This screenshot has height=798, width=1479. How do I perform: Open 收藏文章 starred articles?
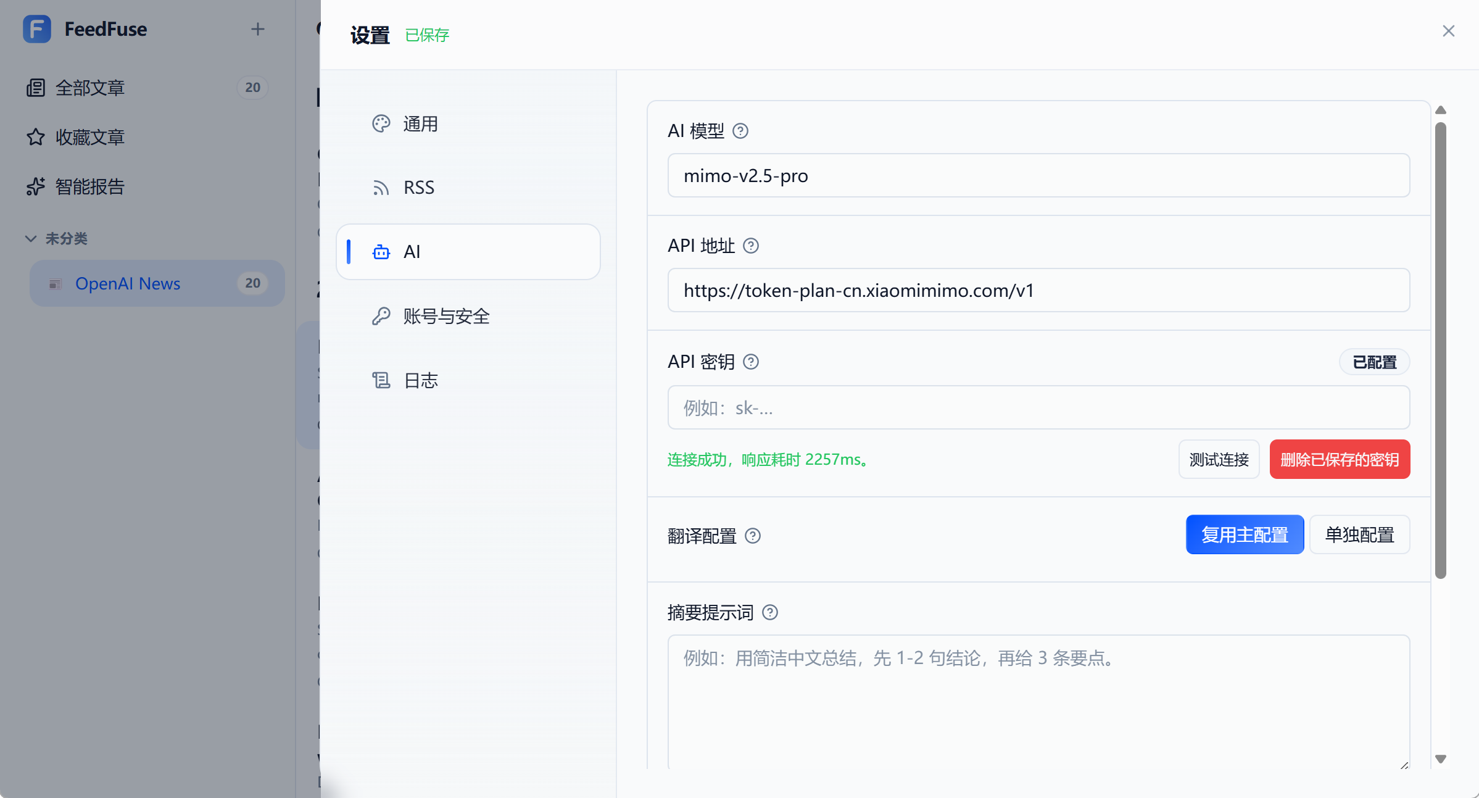coord(147,137)
